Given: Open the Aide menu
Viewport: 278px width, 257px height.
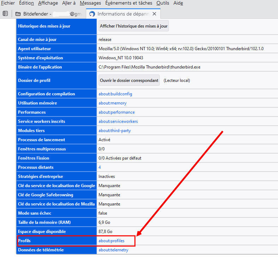Looking at the screenshot, I should click(x=178, y=3).
